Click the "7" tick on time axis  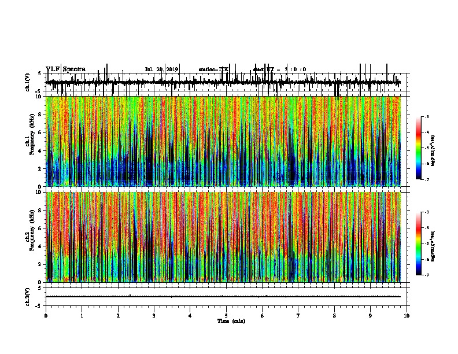(x=298, y=316)
